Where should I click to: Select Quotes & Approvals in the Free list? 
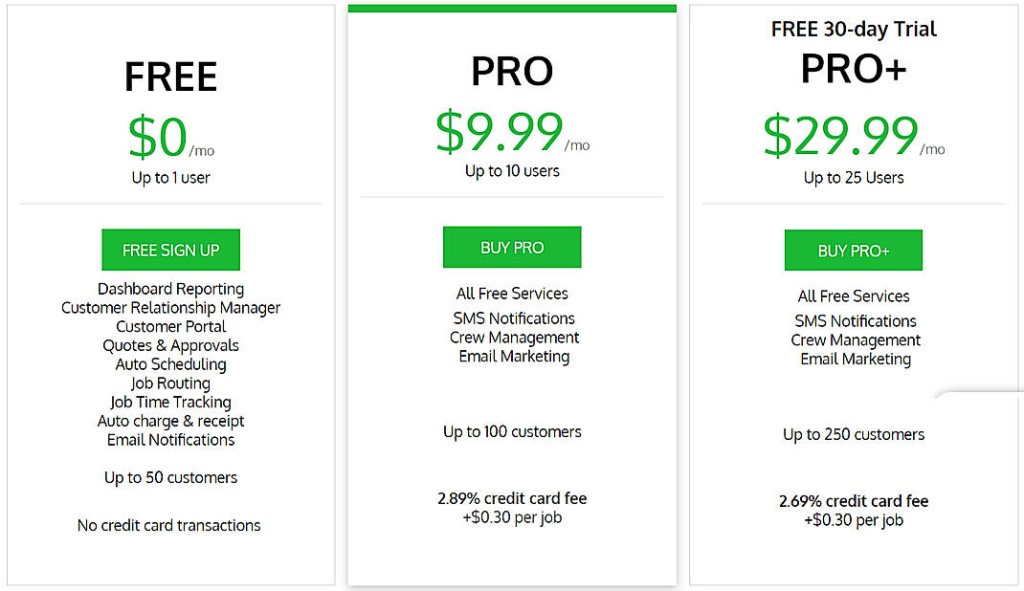click(170, 345)
